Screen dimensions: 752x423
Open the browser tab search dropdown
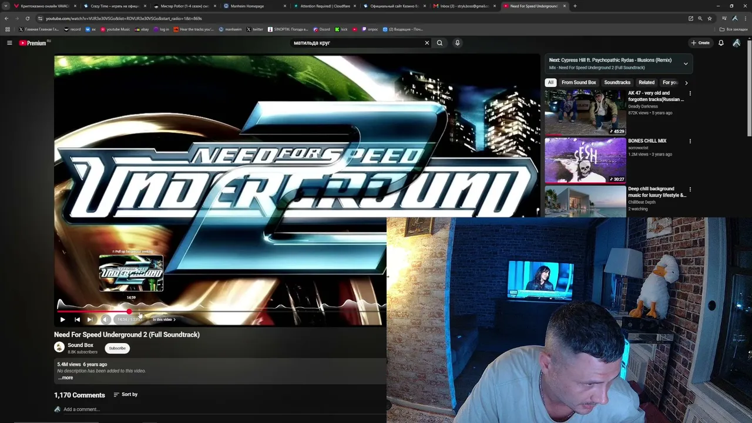[6, 6]
